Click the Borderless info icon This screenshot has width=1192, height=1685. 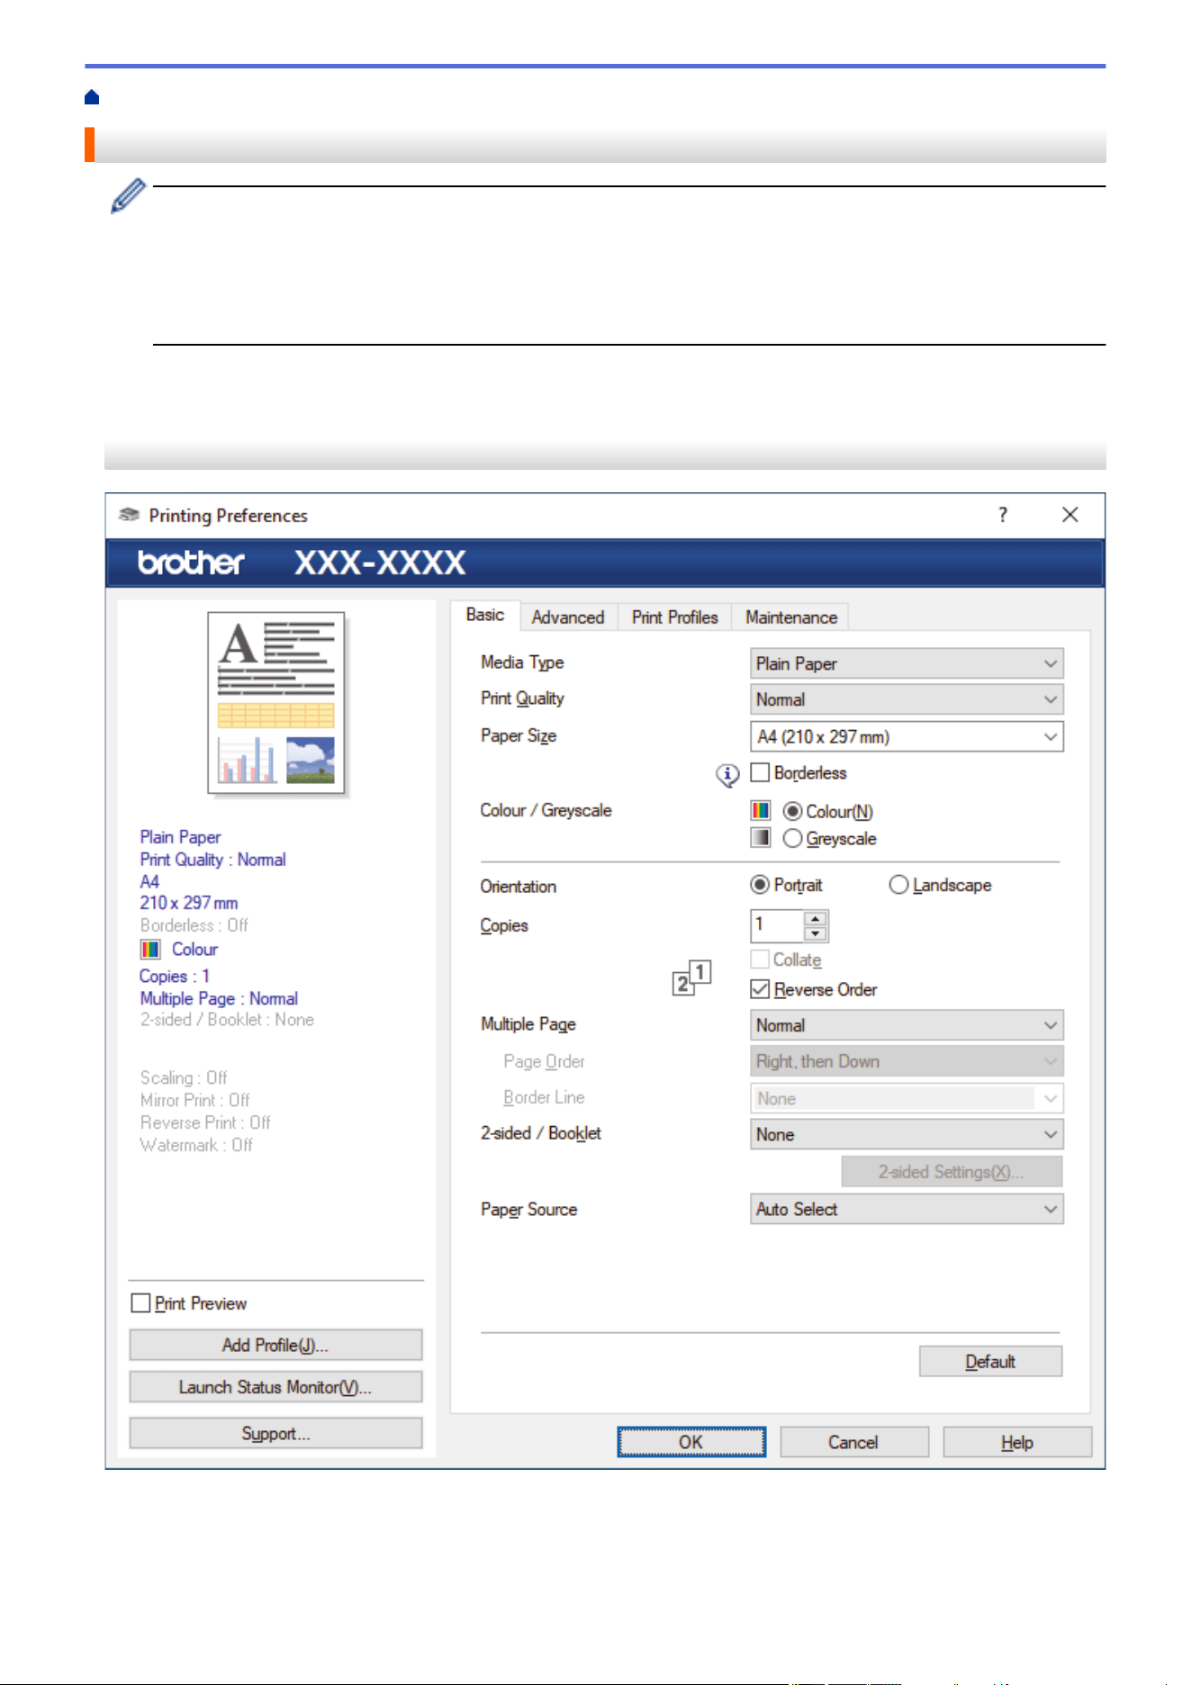(x=727, y=774)
